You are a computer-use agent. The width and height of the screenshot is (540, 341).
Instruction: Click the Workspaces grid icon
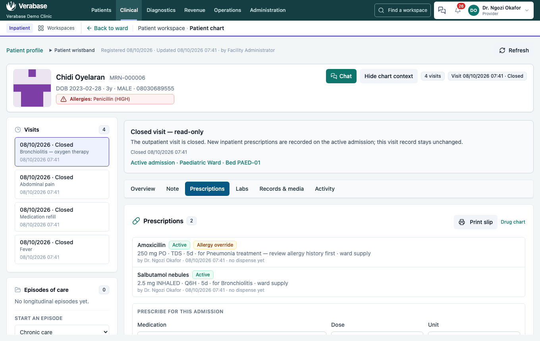[41, 28]
